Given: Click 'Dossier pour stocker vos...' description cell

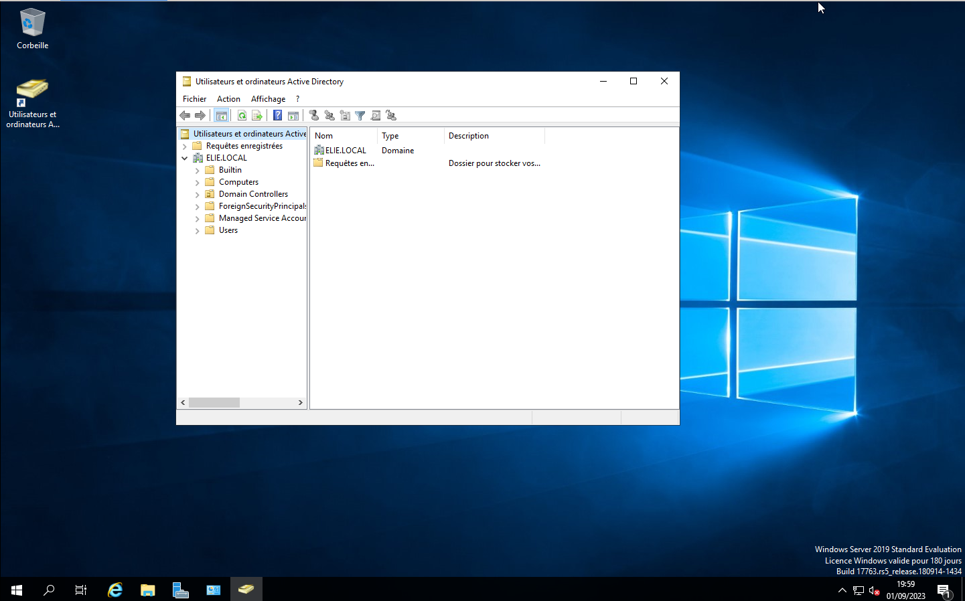Looking at the screenshot, I should [x=494, y=163].
